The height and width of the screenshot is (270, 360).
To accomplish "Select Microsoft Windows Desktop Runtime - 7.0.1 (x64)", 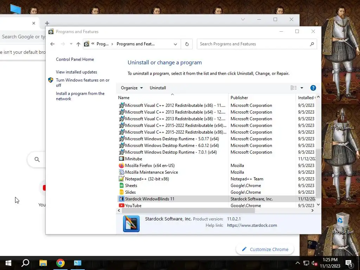I will pyautogui.click(x=171, y=152).
